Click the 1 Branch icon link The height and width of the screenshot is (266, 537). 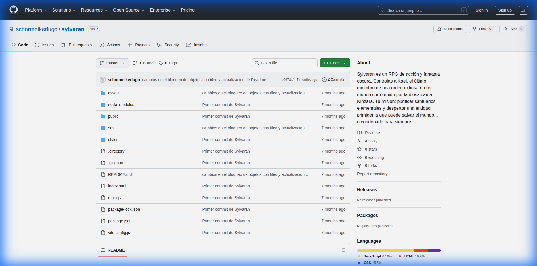(x=135, y=63)
